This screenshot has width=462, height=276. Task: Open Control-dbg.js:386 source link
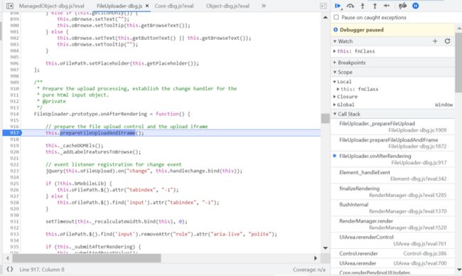[425, 253]
